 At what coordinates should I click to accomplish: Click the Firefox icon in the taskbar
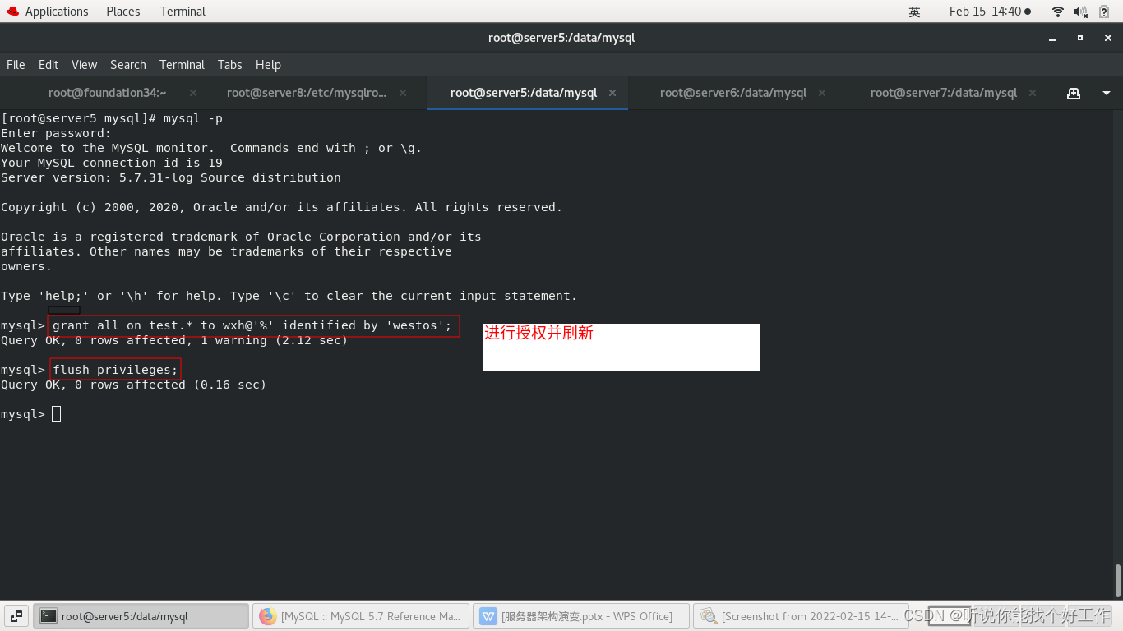[x=268, y=615]
